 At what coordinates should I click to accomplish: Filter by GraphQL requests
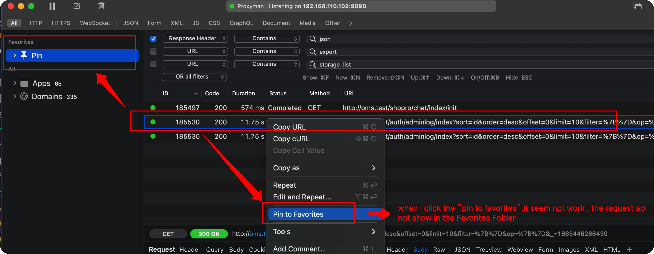pyautogui.click(x=241, y=23)
